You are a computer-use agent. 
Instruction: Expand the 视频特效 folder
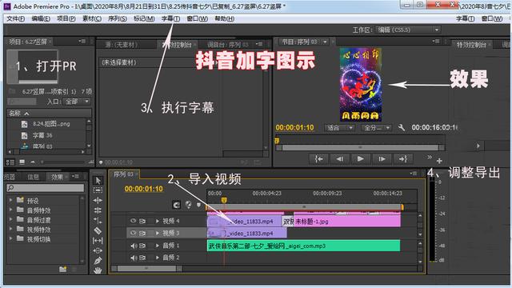pyautogui.click(x=10, y=229)
